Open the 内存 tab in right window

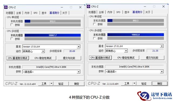click(x=110, y=12)
